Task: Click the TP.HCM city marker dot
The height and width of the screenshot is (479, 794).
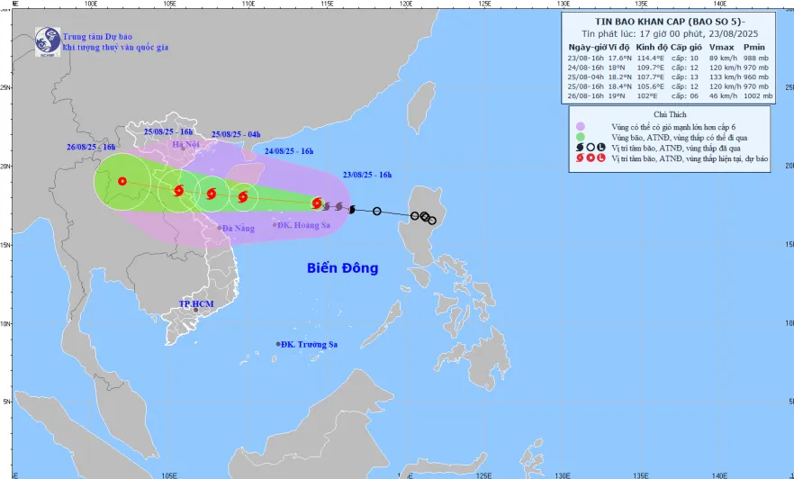Action: click(194, 311)
